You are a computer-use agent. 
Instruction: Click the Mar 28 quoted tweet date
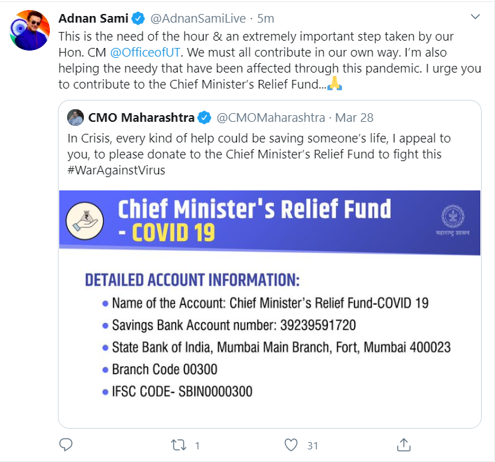coord(355,118)
